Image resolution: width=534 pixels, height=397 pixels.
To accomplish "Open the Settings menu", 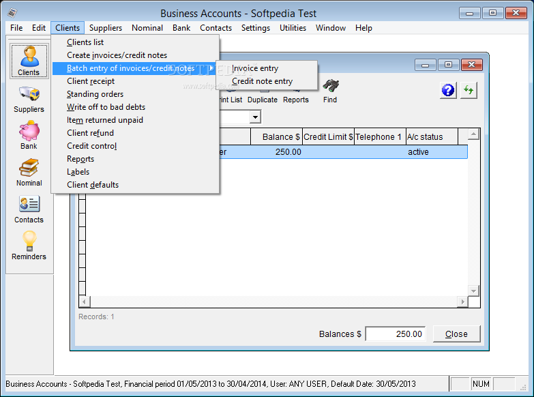I will point(256,28).
